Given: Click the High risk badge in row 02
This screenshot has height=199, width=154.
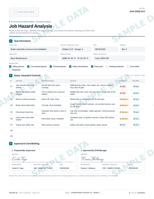Looking at the screenshot, I should (x=123, y=93).
